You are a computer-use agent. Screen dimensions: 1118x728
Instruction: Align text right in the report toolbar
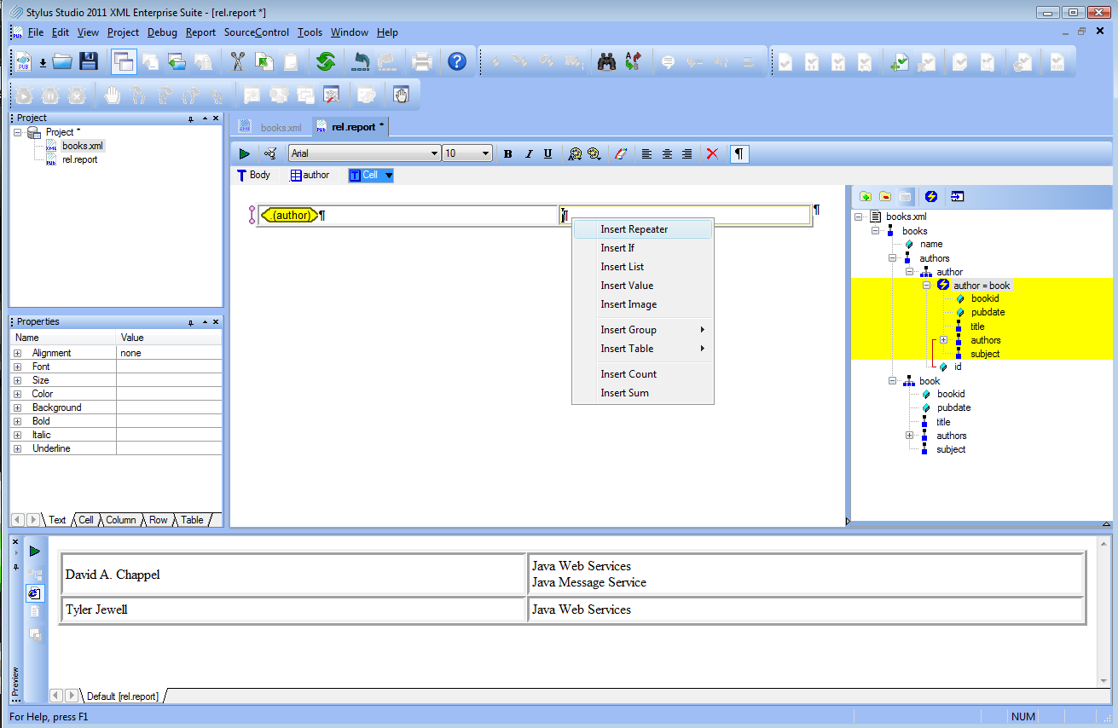point(686,153)
